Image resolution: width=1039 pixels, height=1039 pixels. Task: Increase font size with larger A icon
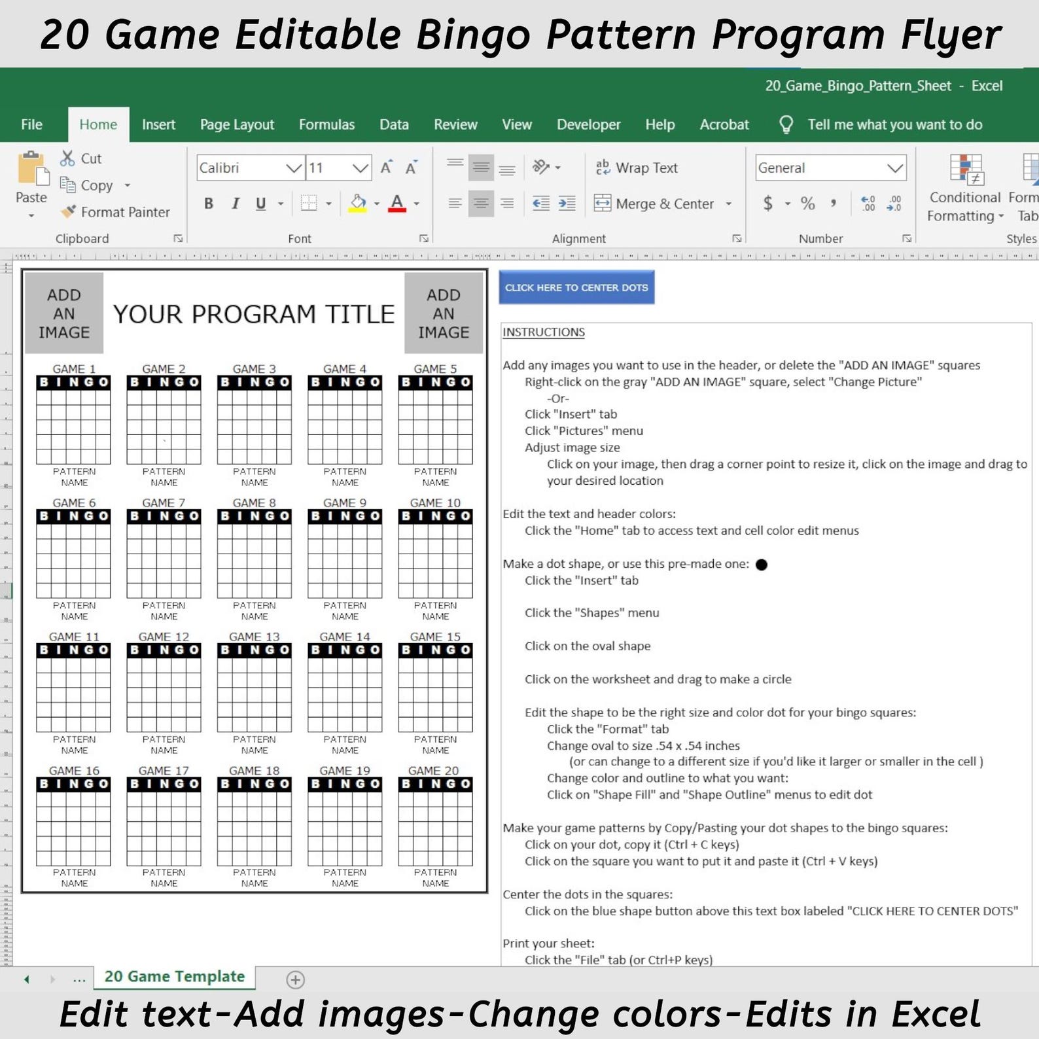(x=387, y=167)
